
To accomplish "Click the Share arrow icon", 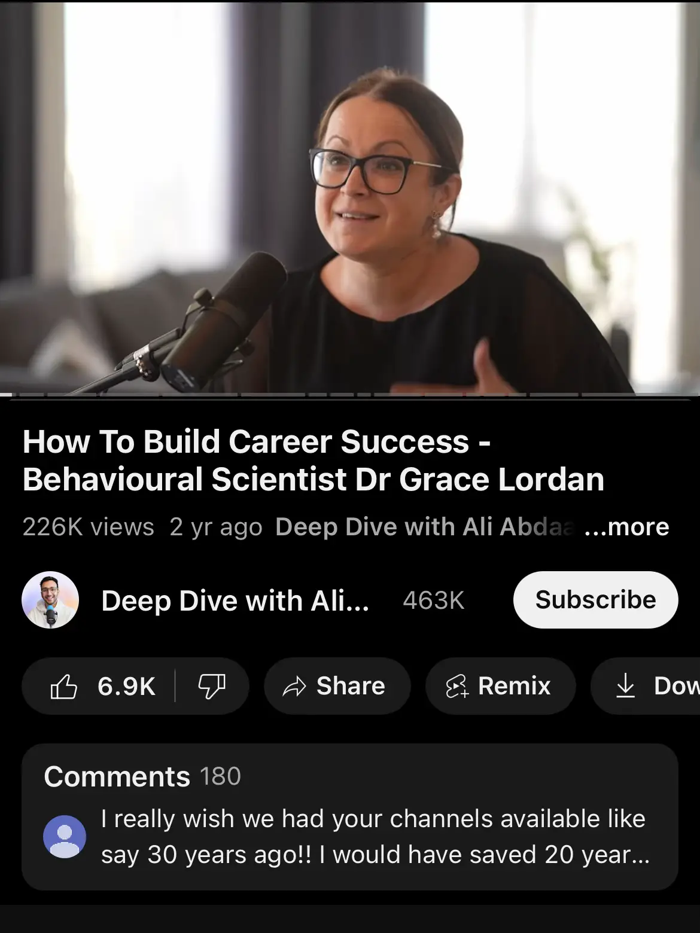I will pos(294,687).
